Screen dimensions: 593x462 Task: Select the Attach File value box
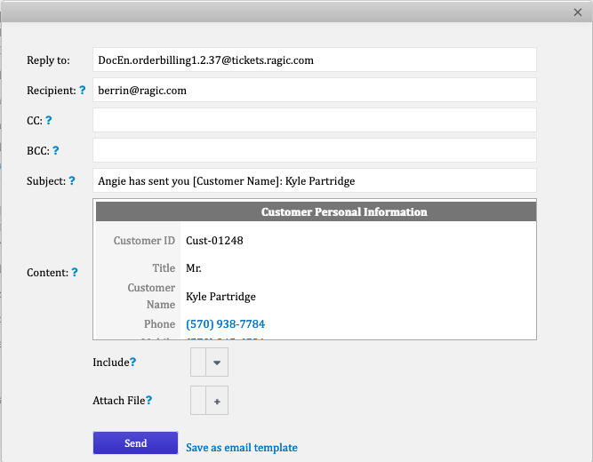[x=198, y=401]
